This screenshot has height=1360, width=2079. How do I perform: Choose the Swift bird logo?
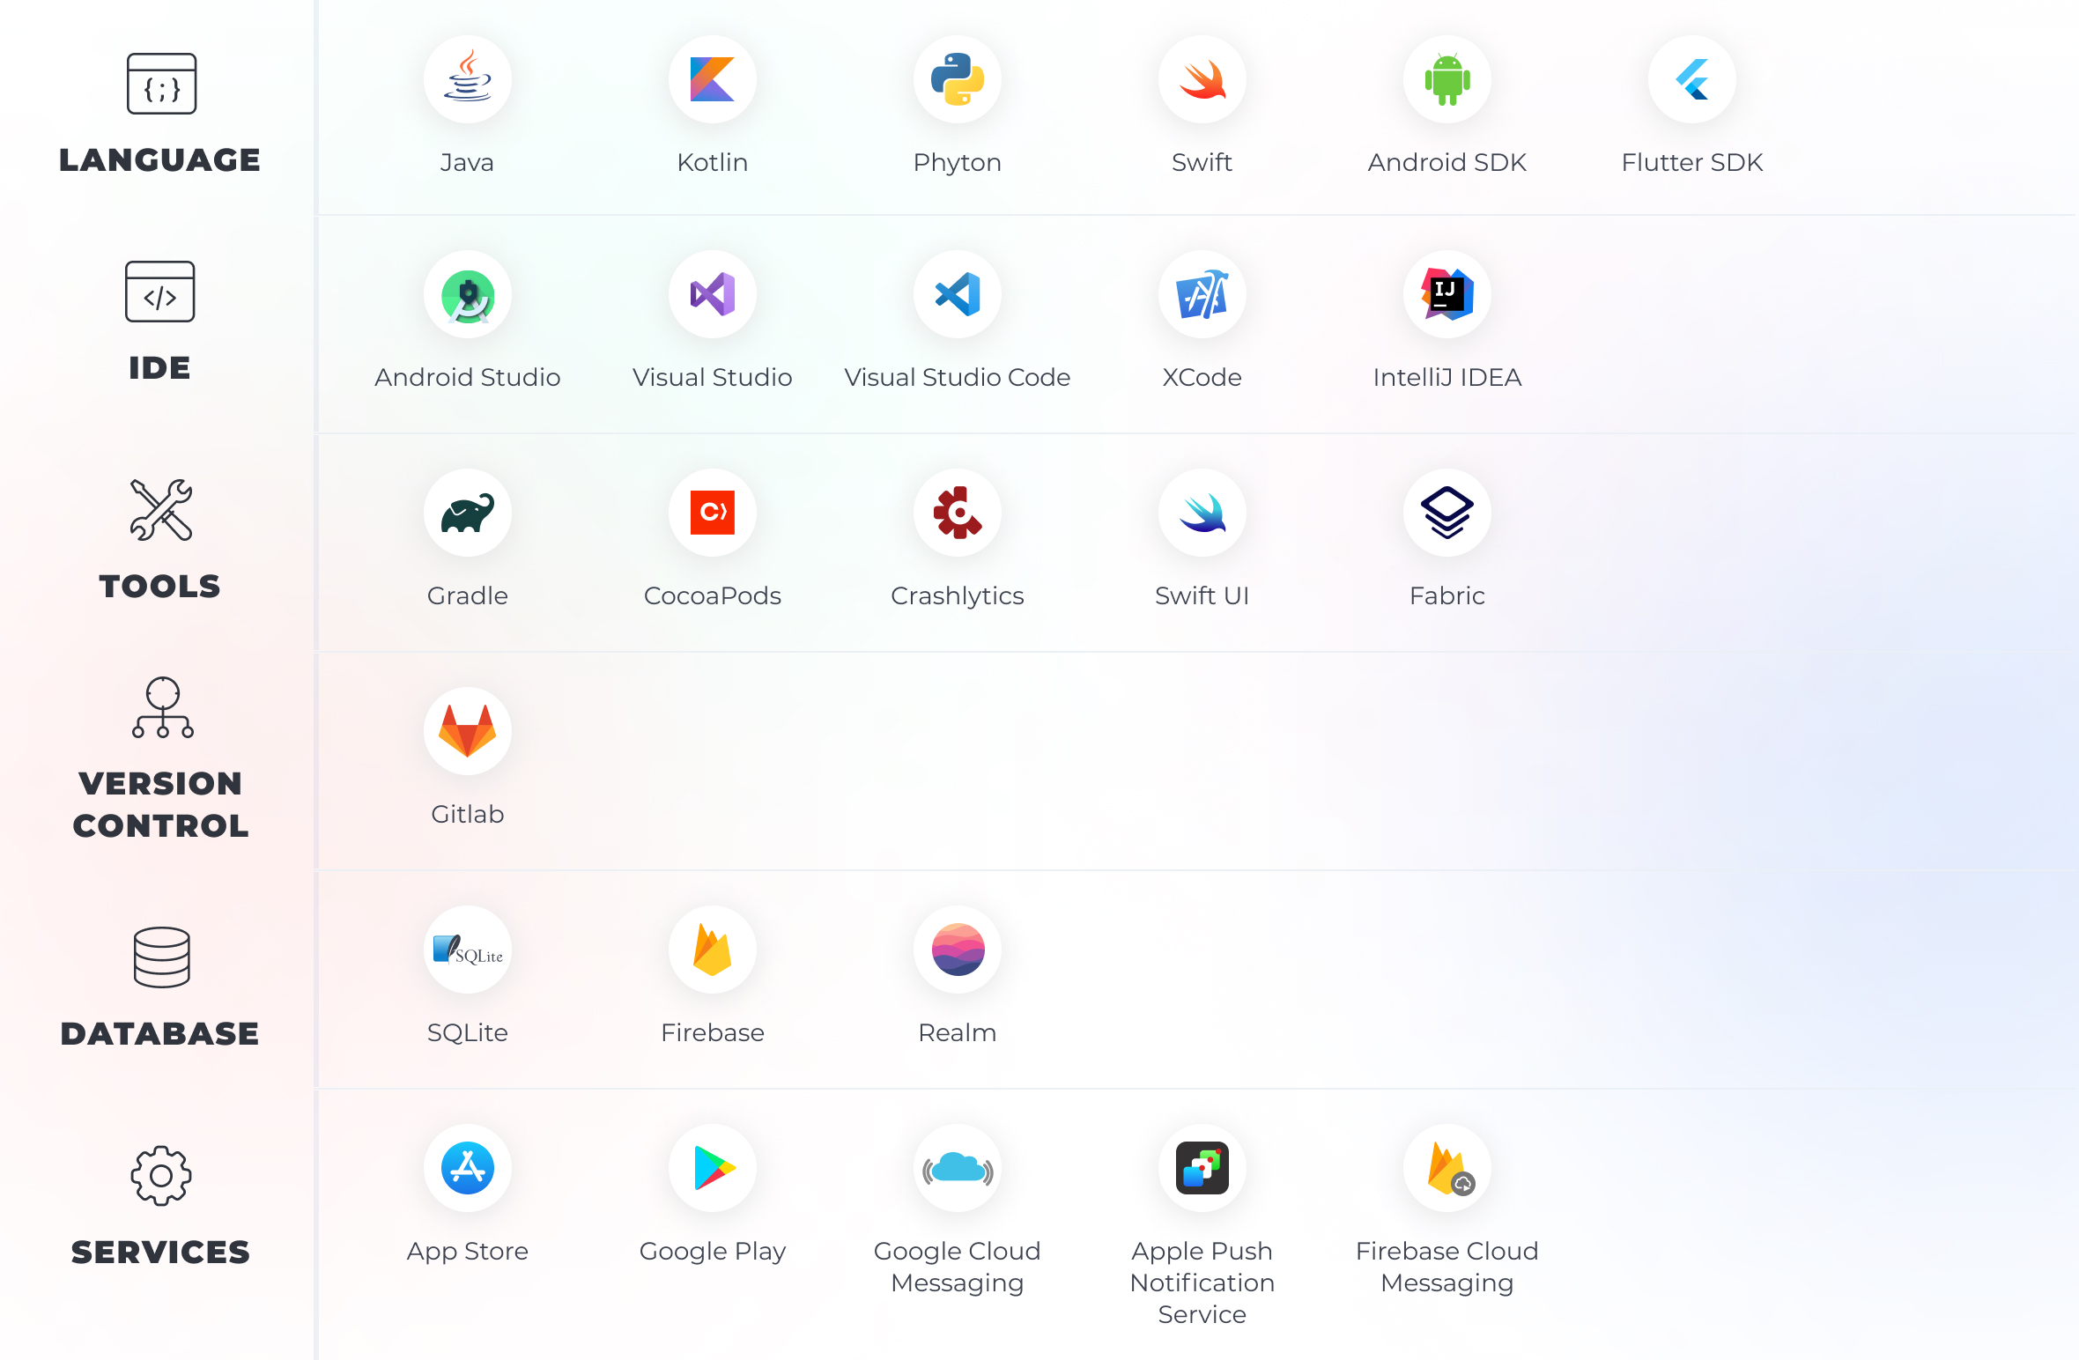(x=1202, y=79)
